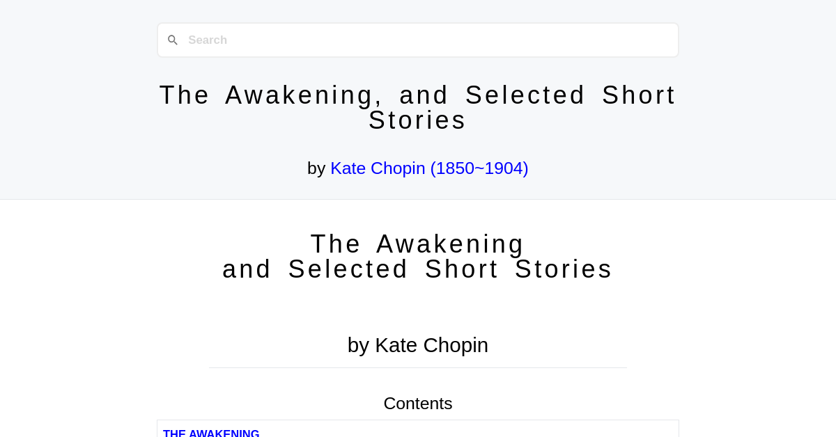Select THE AWAKENING table of contents entry
This screenshot has width=836, height=437.
tap(211, 433)
